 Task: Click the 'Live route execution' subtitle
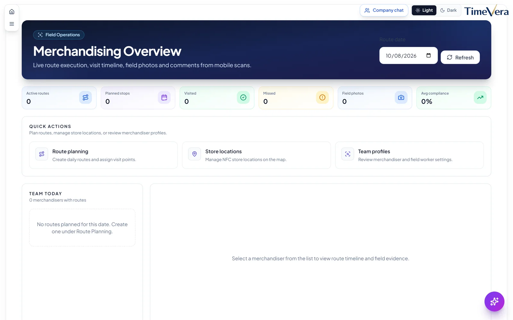142,65
